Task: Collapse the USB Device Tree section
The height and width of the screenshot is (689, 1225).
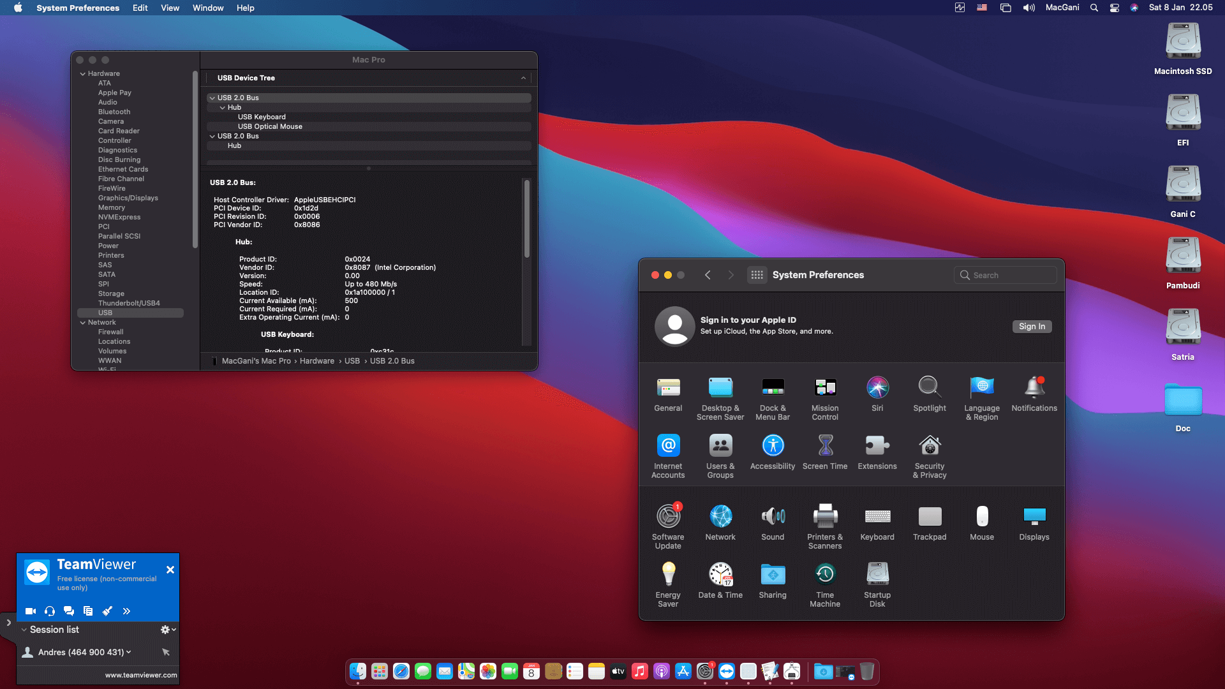Action: [524, 78]
